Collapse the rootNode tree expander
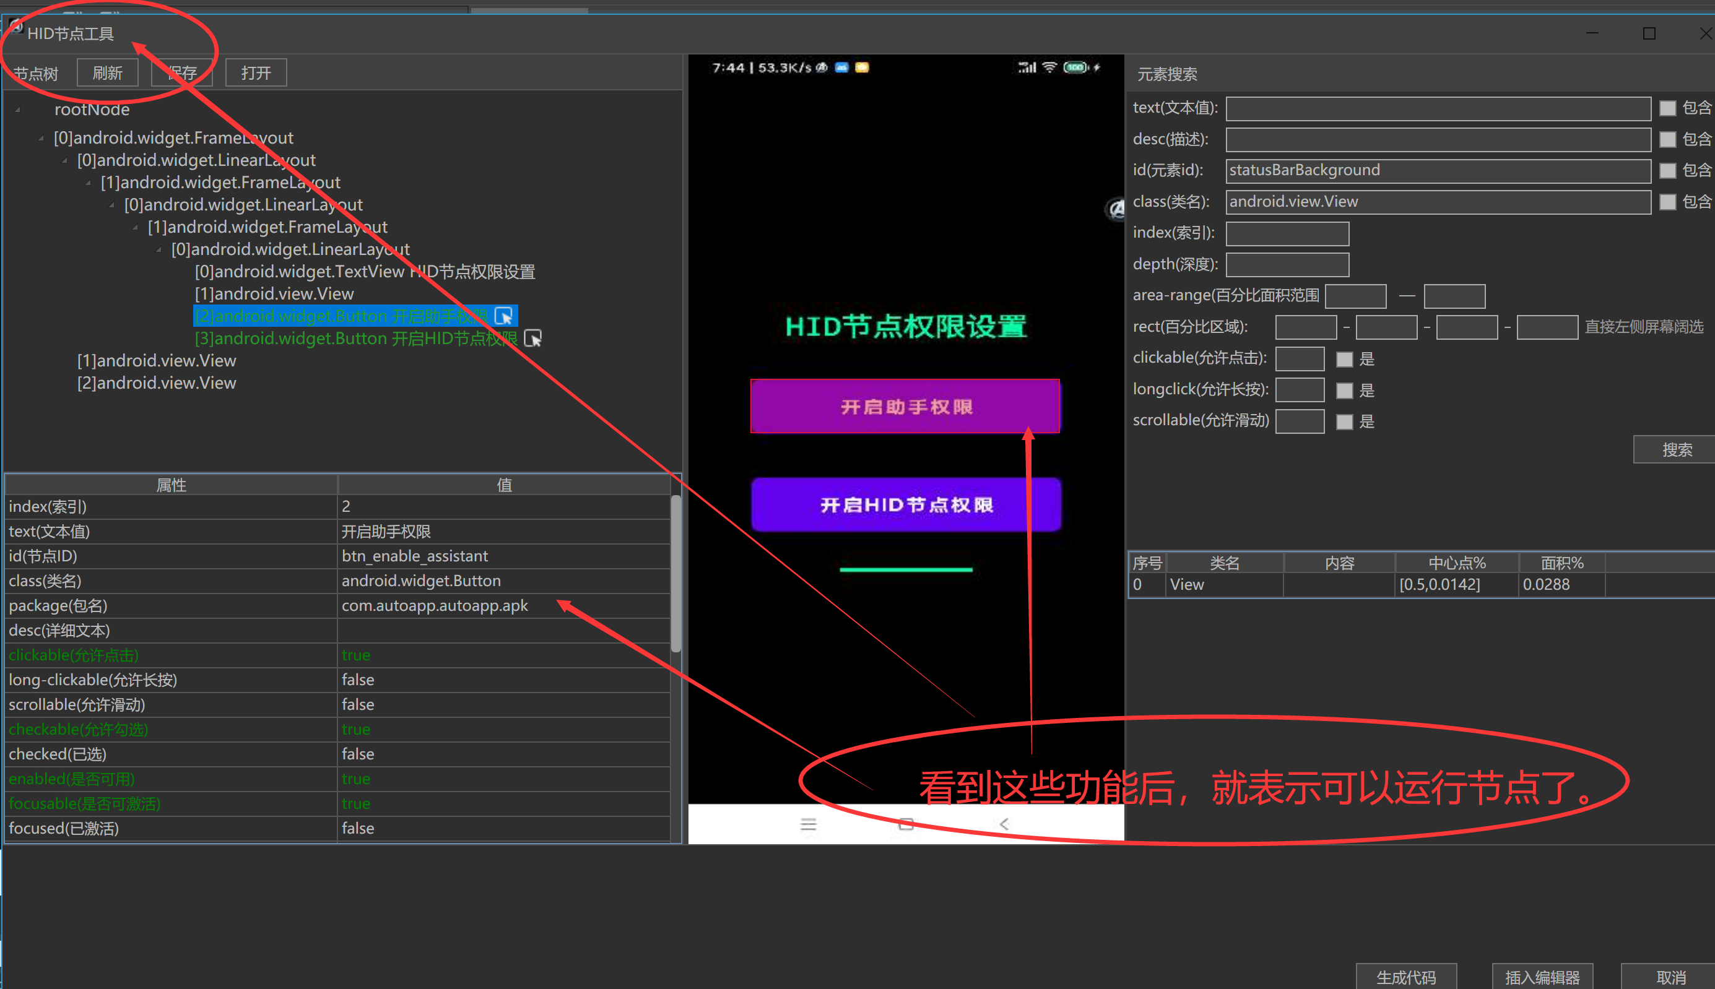 point(18,110)
